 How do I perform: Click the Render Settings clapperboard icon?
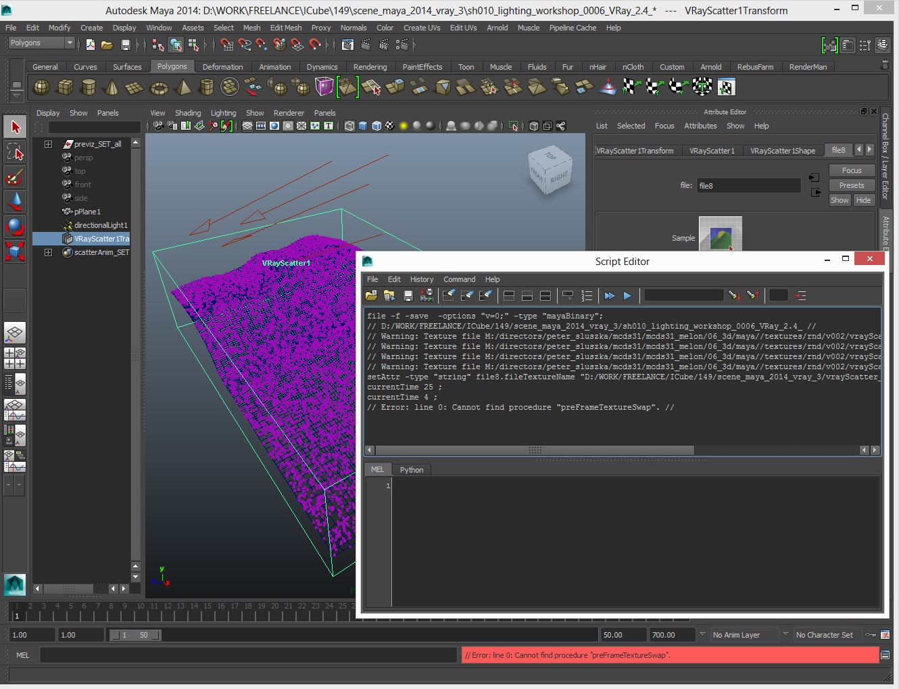pos(402,45)
